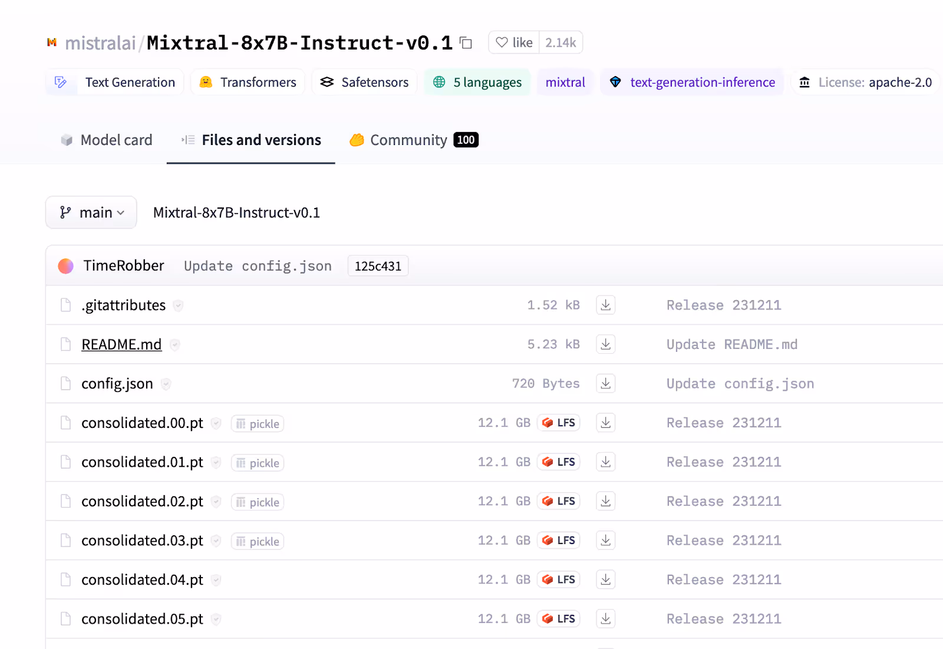Download consolidated.02.pt using the download icon
Viewport: 943px width, 649px height.
point(605,501)
